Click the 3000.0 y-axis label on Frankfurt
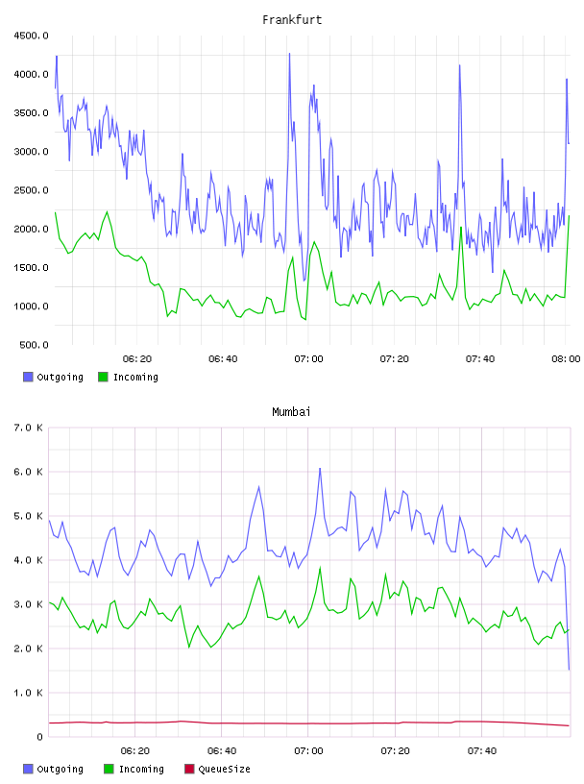Viewport: 584px width, 784px height. click(x=31, y=152)
